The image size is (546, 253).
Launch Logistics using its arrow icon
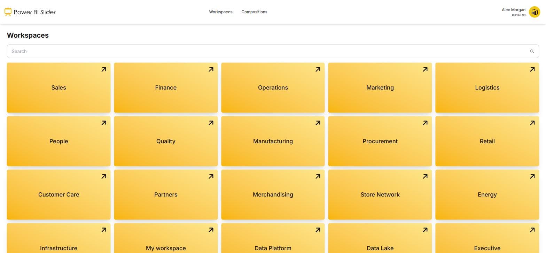click(532, 69)
